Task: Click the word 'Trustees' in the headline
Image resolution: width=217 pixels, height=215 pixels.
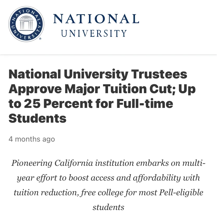Action: [159, 74]
